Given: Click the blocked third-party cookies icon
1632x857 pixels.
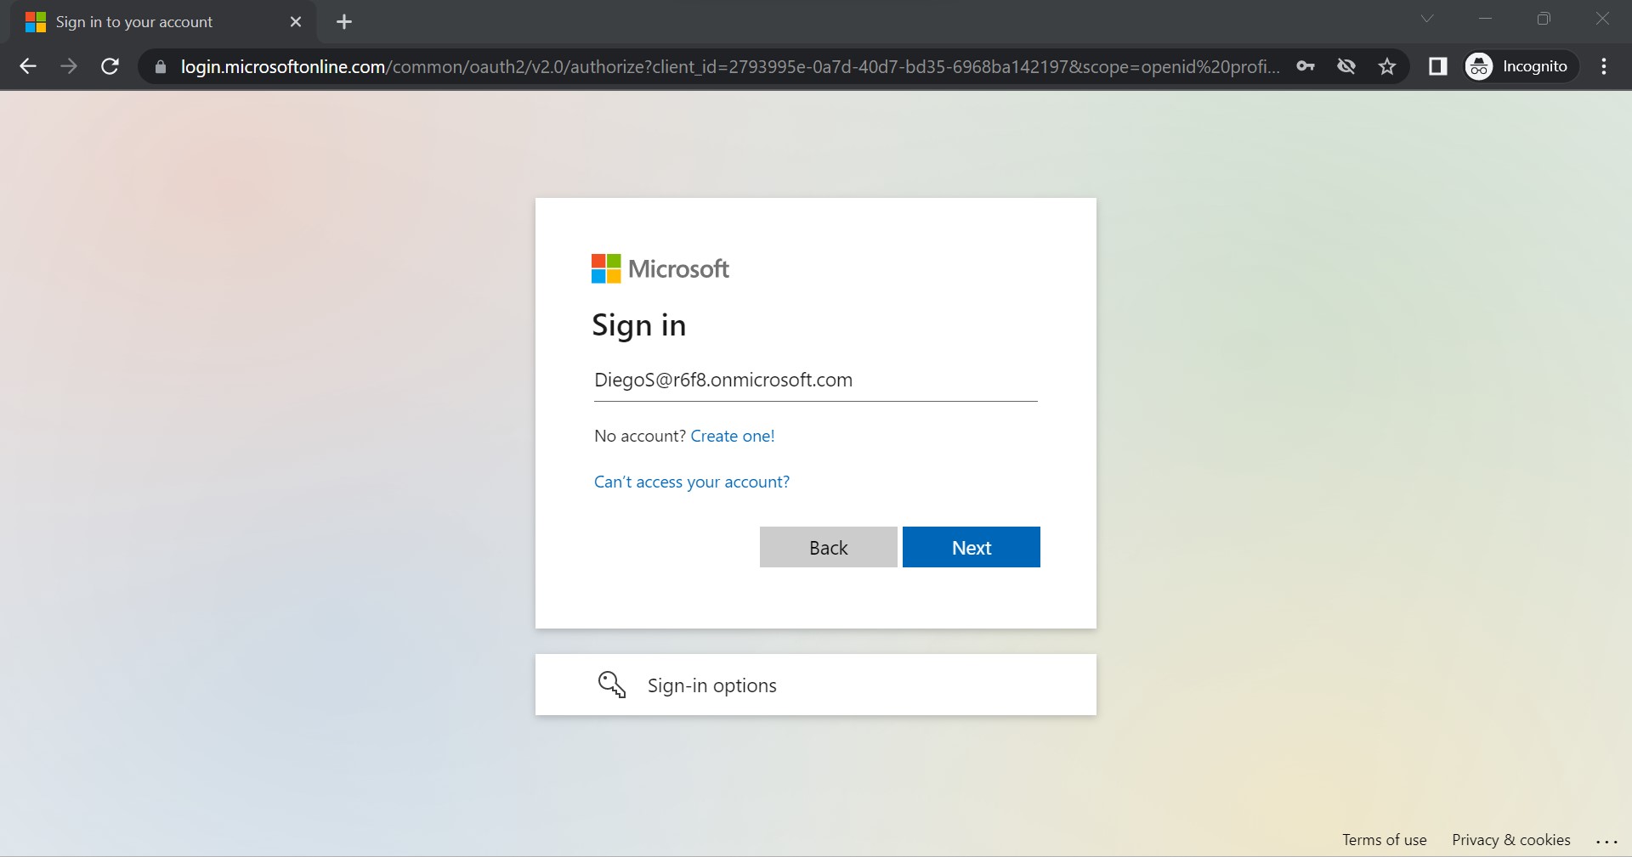Looking at the screenshot, I should [1346, 67].
